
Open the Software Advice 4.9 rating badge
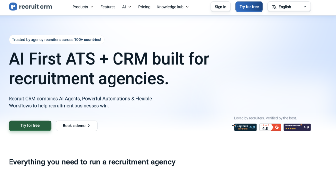coord(297,127)
